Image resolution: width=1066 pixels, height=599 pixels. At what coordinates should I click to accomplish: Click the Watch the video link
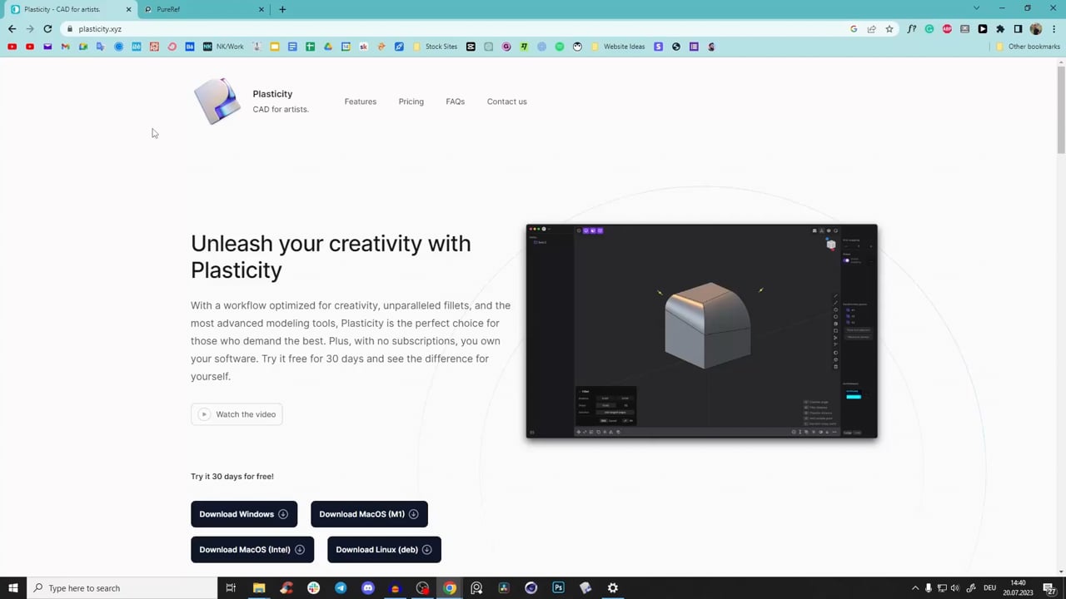coord(237,413)
